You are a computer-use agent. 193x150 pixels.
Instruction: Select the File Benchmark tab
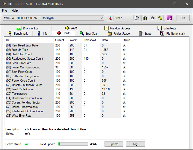point(173,34)
